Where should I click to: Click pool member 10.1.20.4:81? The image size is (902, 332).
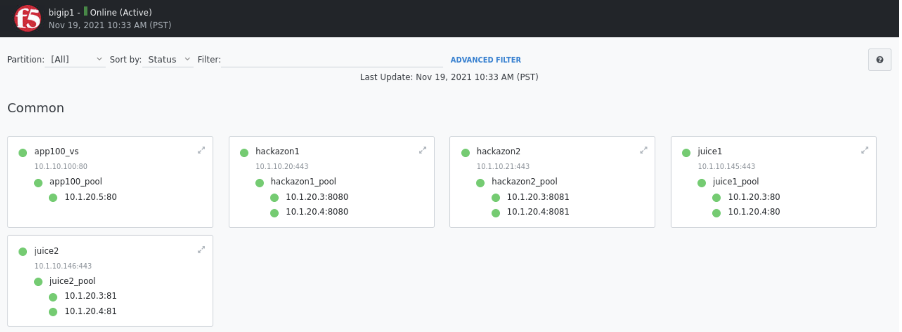tap(91, 311)
